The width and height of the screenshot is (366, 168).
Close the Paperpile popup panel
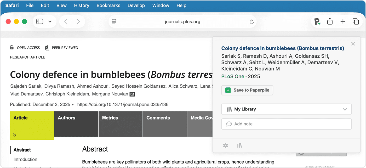click(353, 44)
